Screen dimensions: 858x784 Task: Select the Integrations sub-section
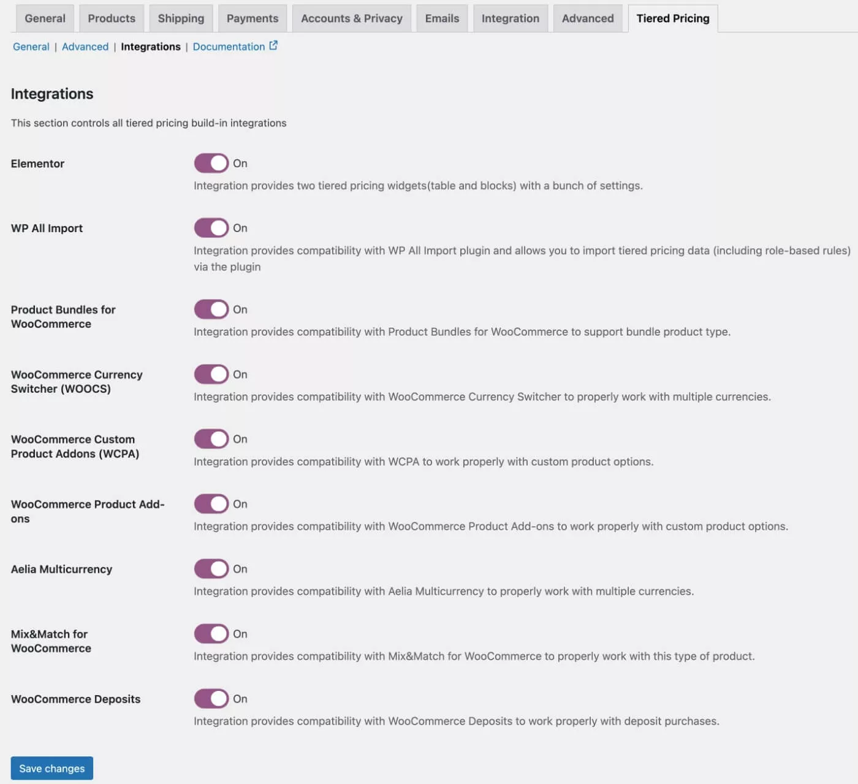point(151,47)
